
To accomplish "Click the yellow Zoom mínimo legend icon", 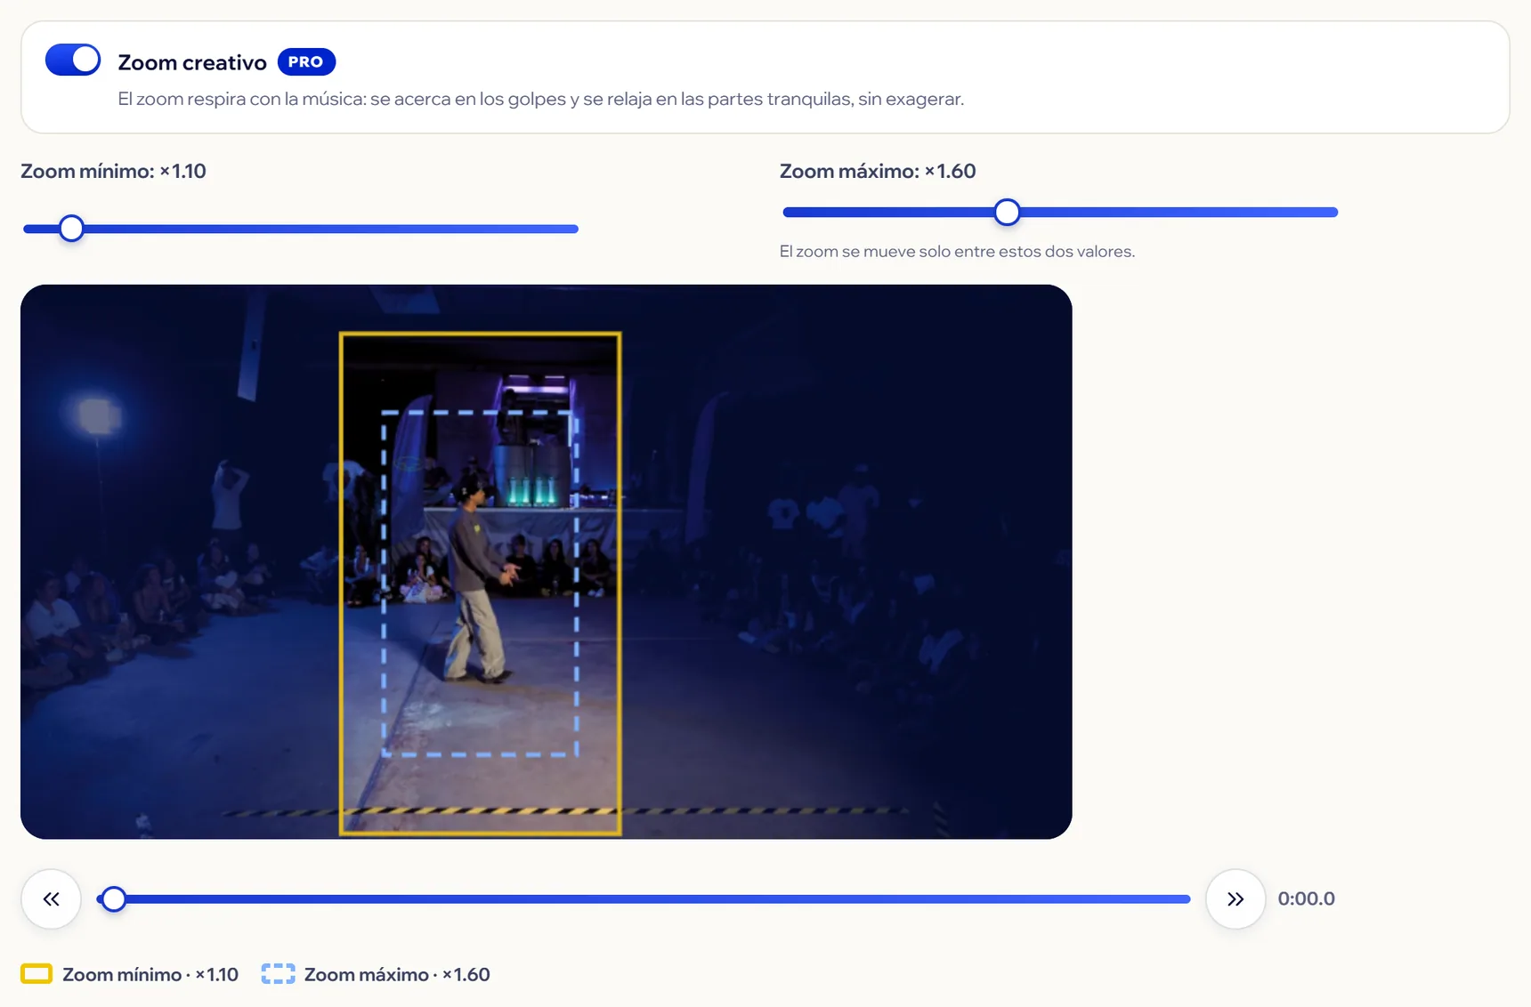I will point(36,974).
